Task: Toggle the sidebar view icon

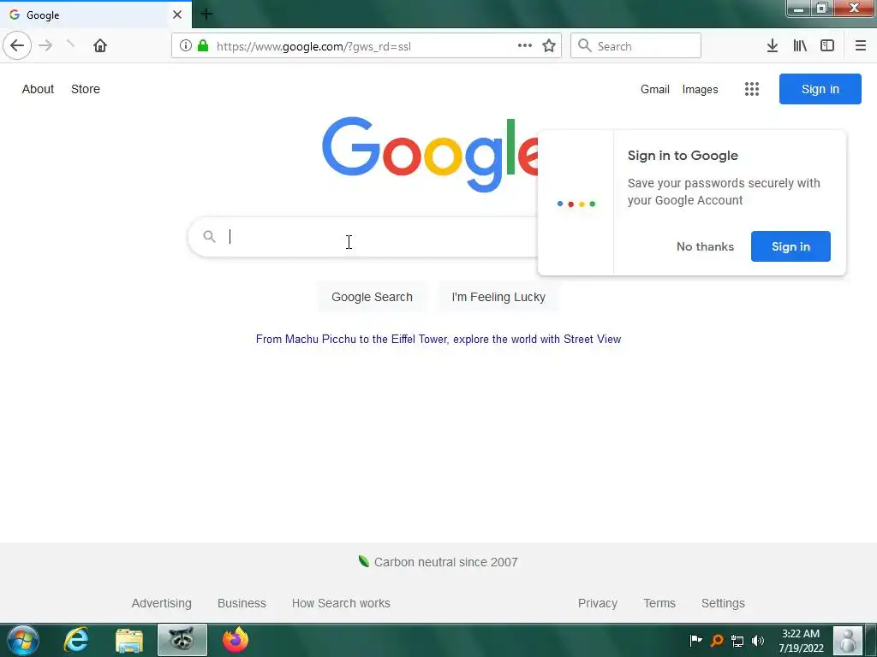Action: pos(827,45)
